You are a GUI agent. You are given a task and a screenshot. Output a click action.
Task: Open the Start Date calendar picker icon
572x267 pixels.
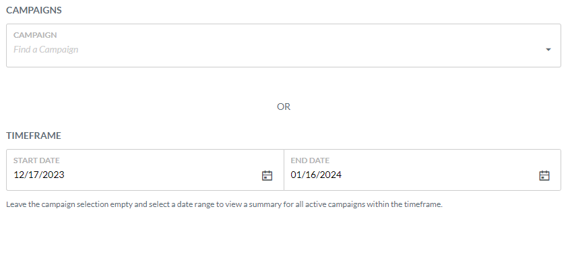tap(267, 176)
